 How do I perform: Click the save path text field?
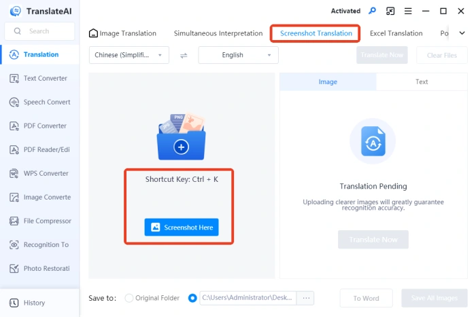tap(248, 298)
